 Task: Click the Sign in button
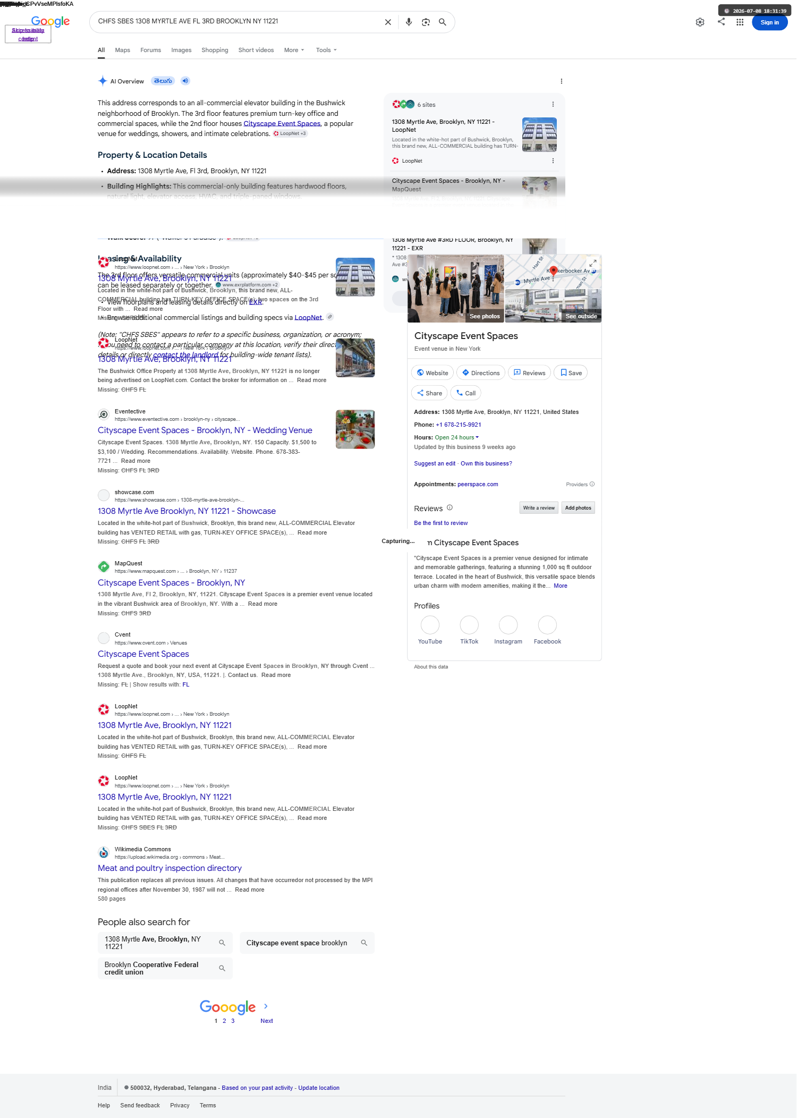click(x=769, y=22)
